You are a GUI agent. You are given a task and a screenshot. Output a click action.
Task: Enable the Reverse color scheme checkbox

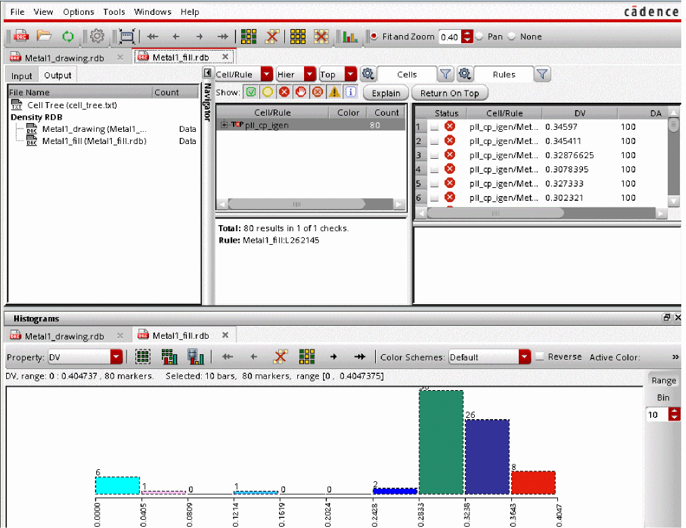(540, 357)
